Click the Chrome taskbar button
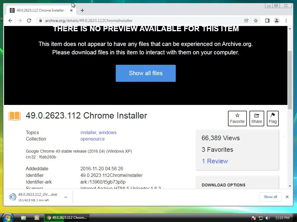297x222 pixels. pos(67,218)
